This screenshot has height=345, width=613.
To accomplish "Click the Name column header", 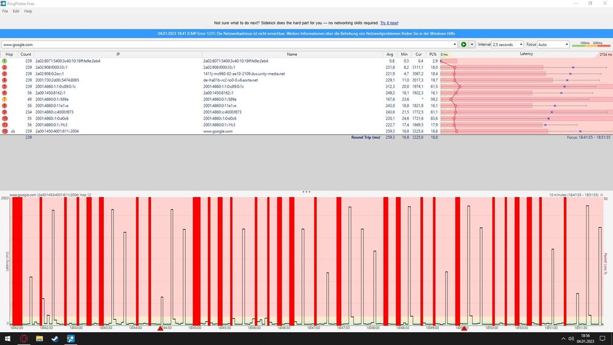I will point(292,55).
